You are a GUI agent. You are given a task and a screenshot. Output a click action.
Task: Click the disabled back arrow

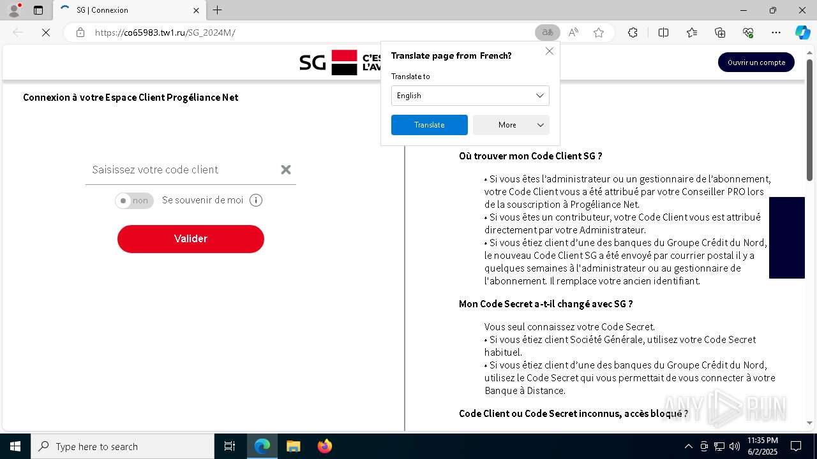[x=18, y=33]
